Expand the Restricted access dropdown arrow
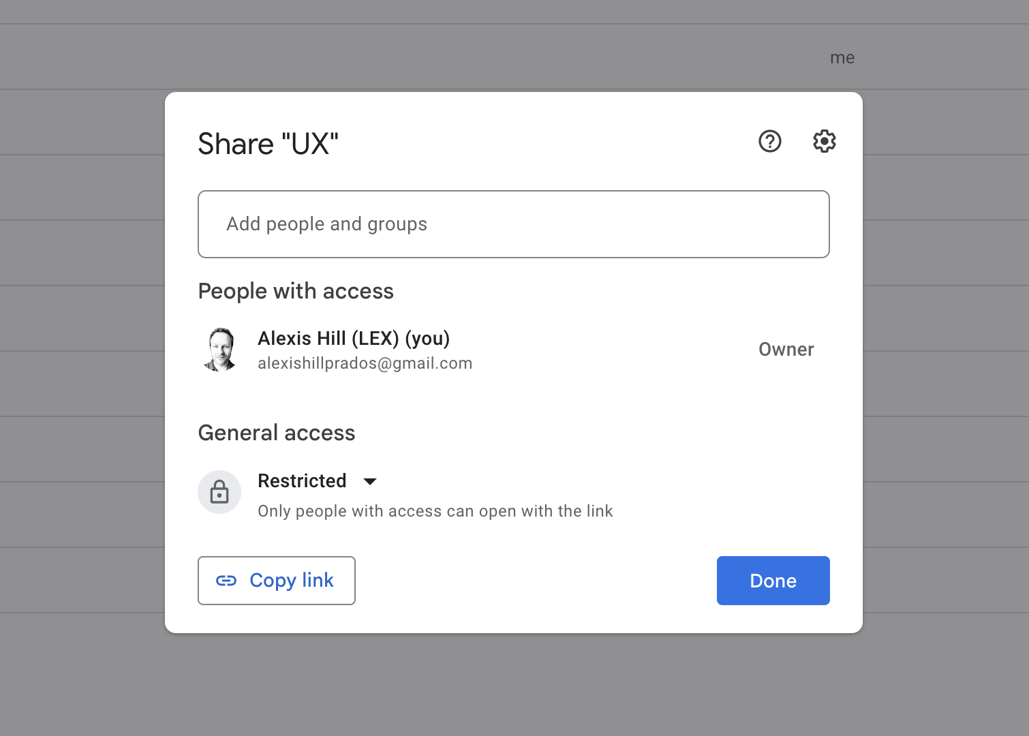The image size is (1029, 736). pyautogui.click(x=370, y=482)
